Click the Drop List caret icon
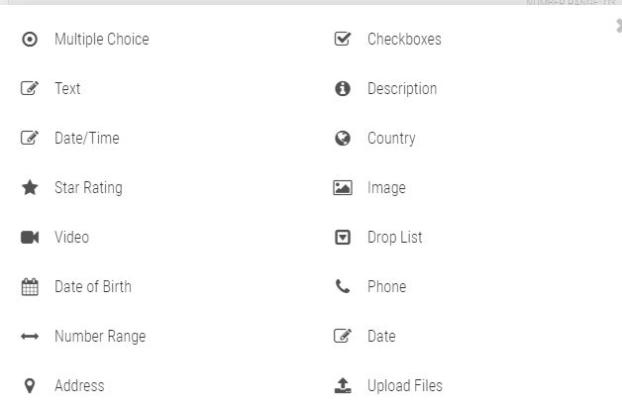 tap(343, 238)
